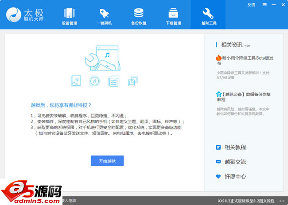Viewport: 288px width, 205px height.
Task: Switch to the 一键刷机 rocket tab
Action: point(104,16)
